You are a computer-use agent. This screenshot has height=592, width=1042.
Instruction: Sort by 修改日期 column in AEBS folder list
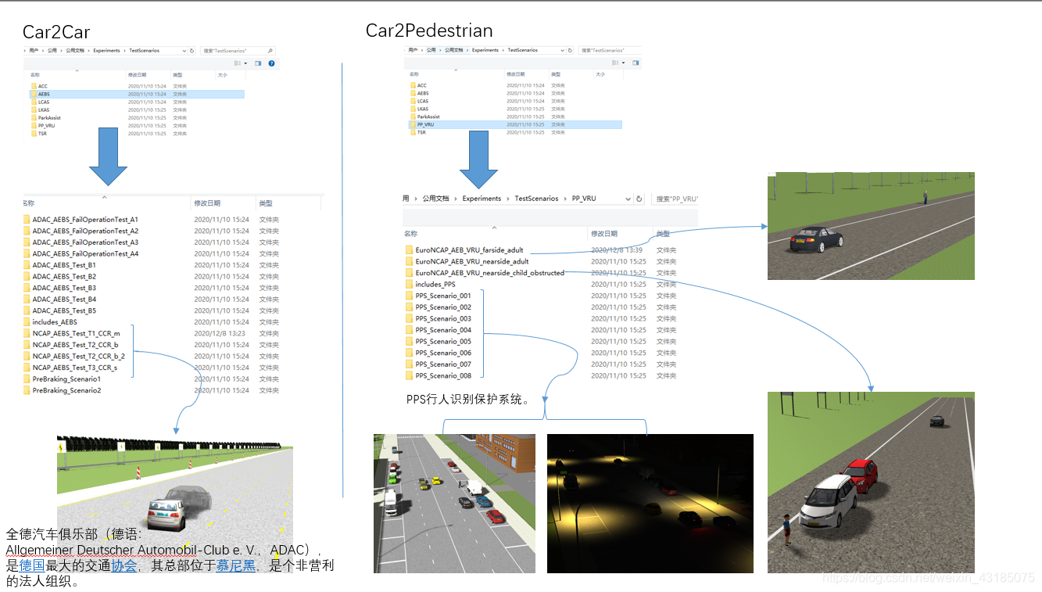point(207,203)
